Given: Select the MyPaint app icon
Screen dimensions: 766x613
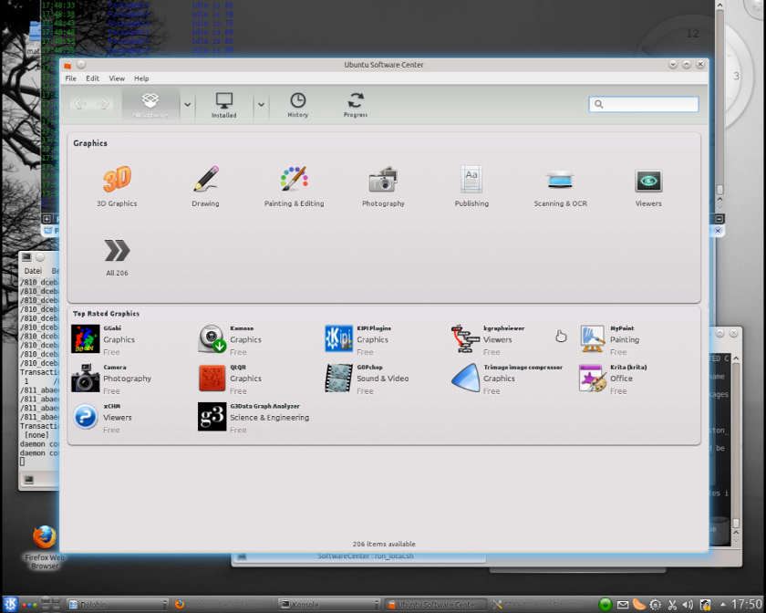Looking at the screenshot, I should tap(592, 338).
